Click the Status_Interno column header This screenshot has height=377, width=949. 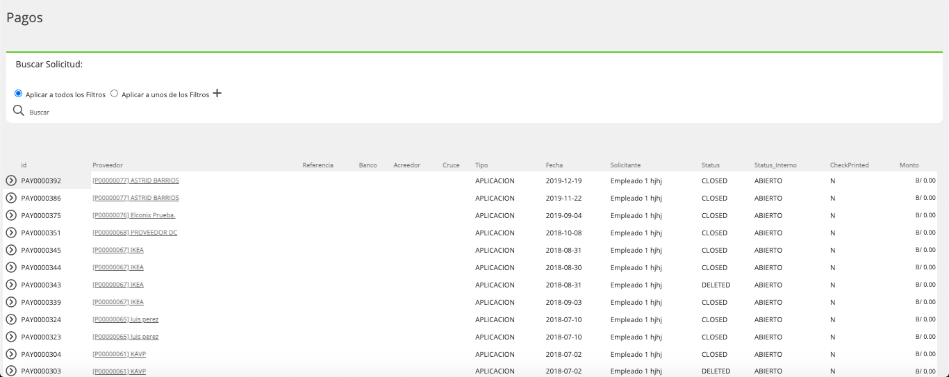point(775,165)
